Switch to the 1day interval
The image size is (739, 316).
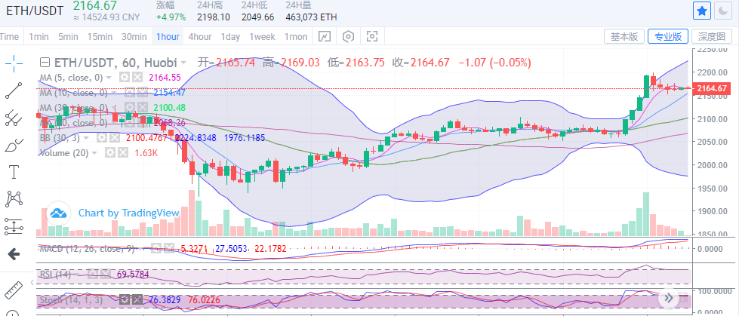point(230,37)
